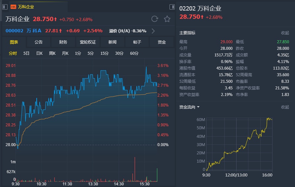
Task: Click the 总股本 value 113.02亿
Action: click(x=281, y=68)
